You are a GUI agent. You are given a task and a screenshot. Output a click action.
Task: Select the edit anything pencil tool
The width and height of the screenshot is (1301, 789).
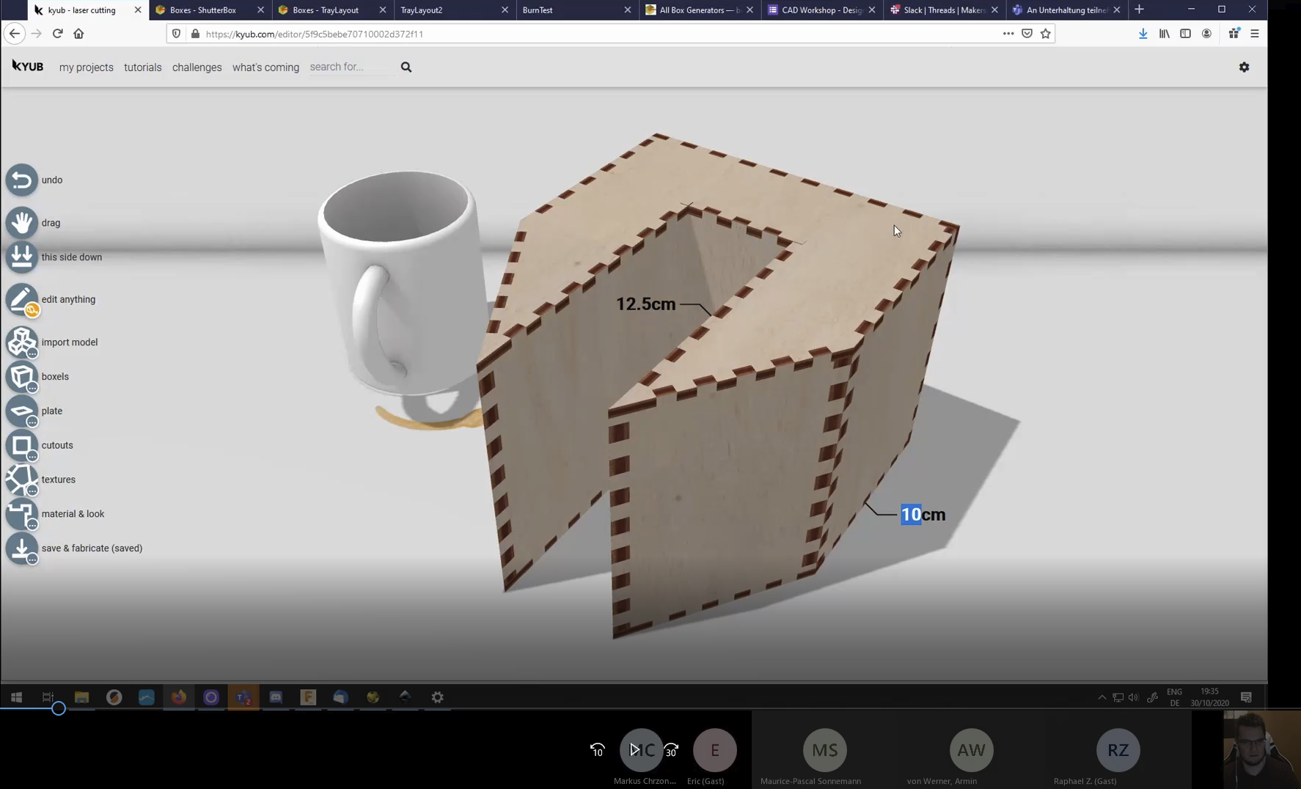21,300
